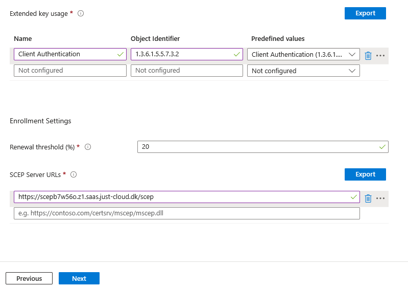Edit the Client Authentication name field
This screenshot has height=288, width=408.
coord(70,54)
